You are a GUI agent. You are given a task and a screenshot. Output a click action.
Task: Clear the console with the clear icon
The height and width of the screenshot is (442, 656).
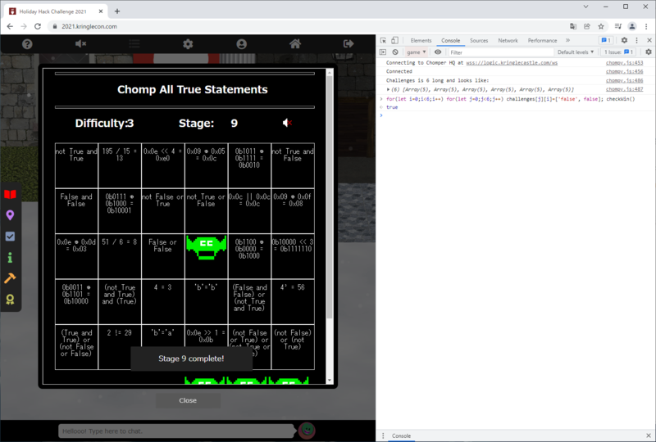coord(395,52)
